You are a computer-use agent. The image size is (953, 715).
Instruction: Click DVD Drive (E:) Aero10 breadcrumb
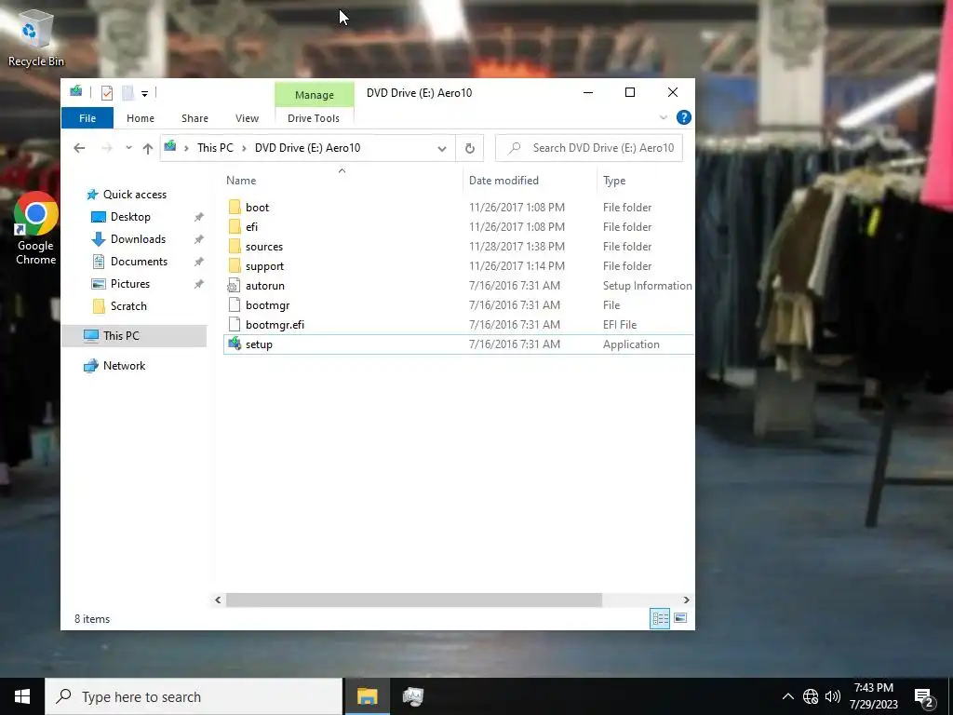307,148
